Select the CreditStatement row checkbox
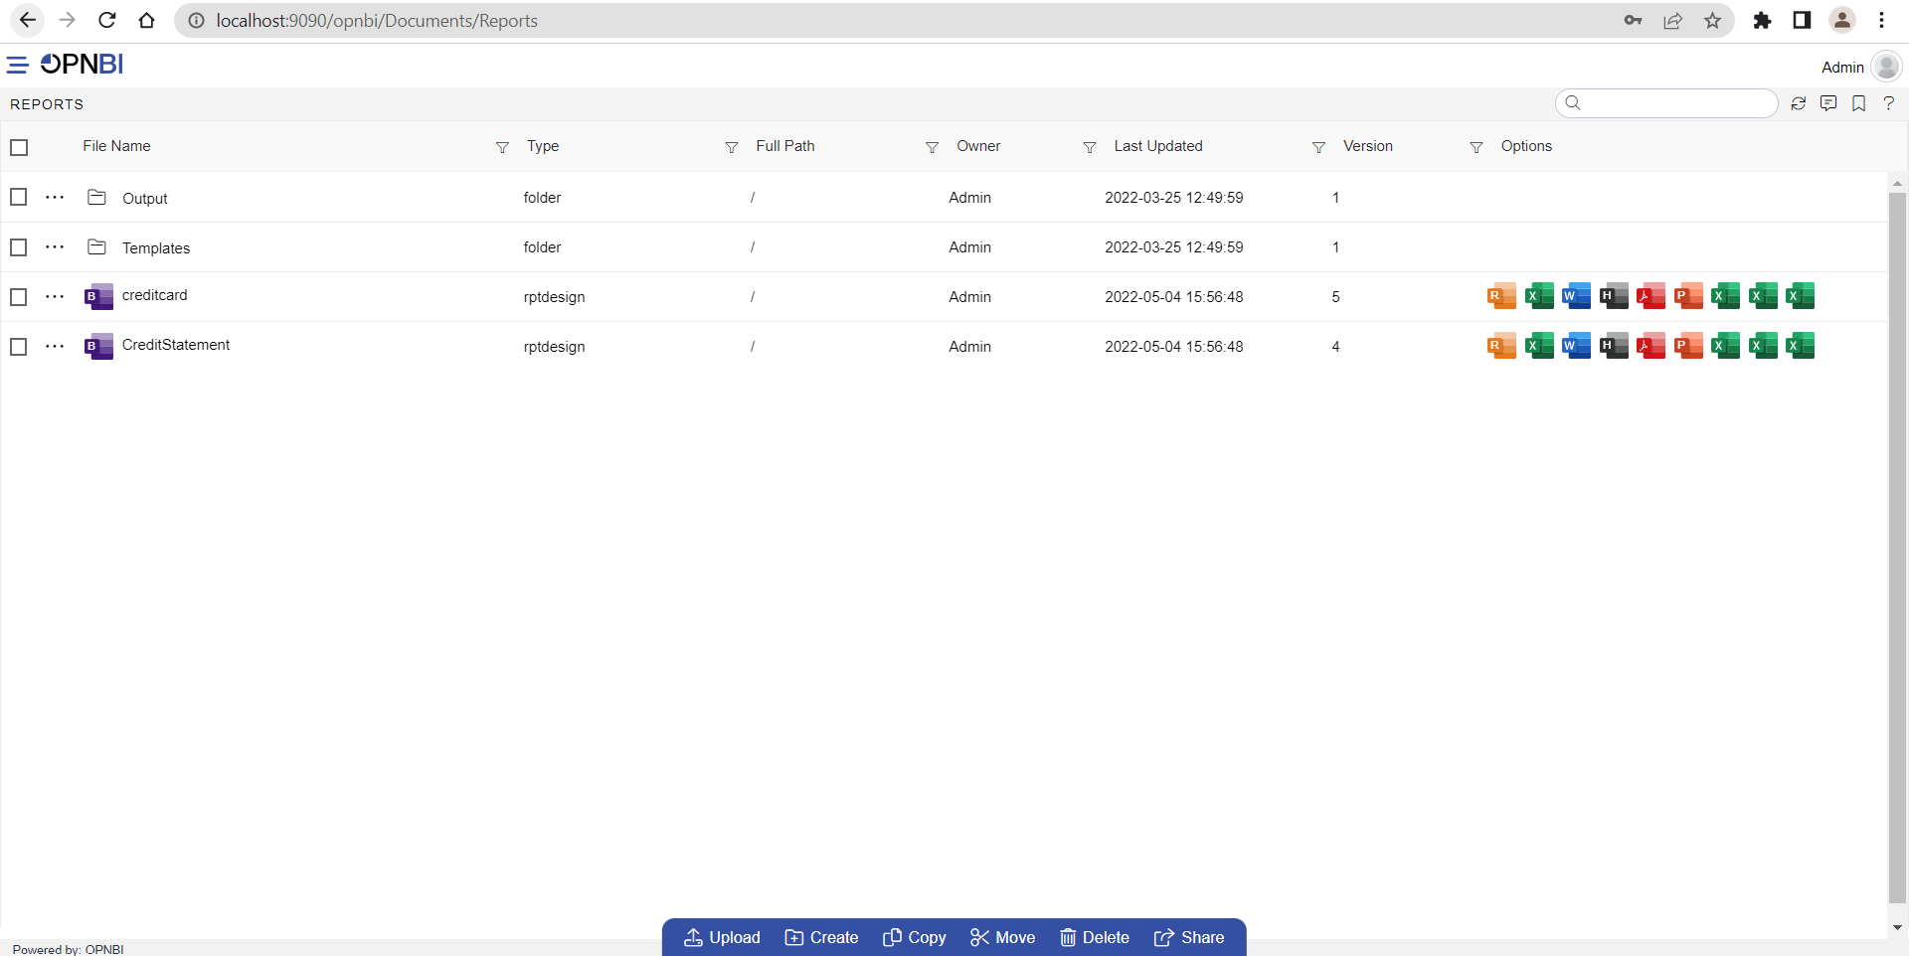Screen dimensions: 1909x956 click(x=18, y=346)
